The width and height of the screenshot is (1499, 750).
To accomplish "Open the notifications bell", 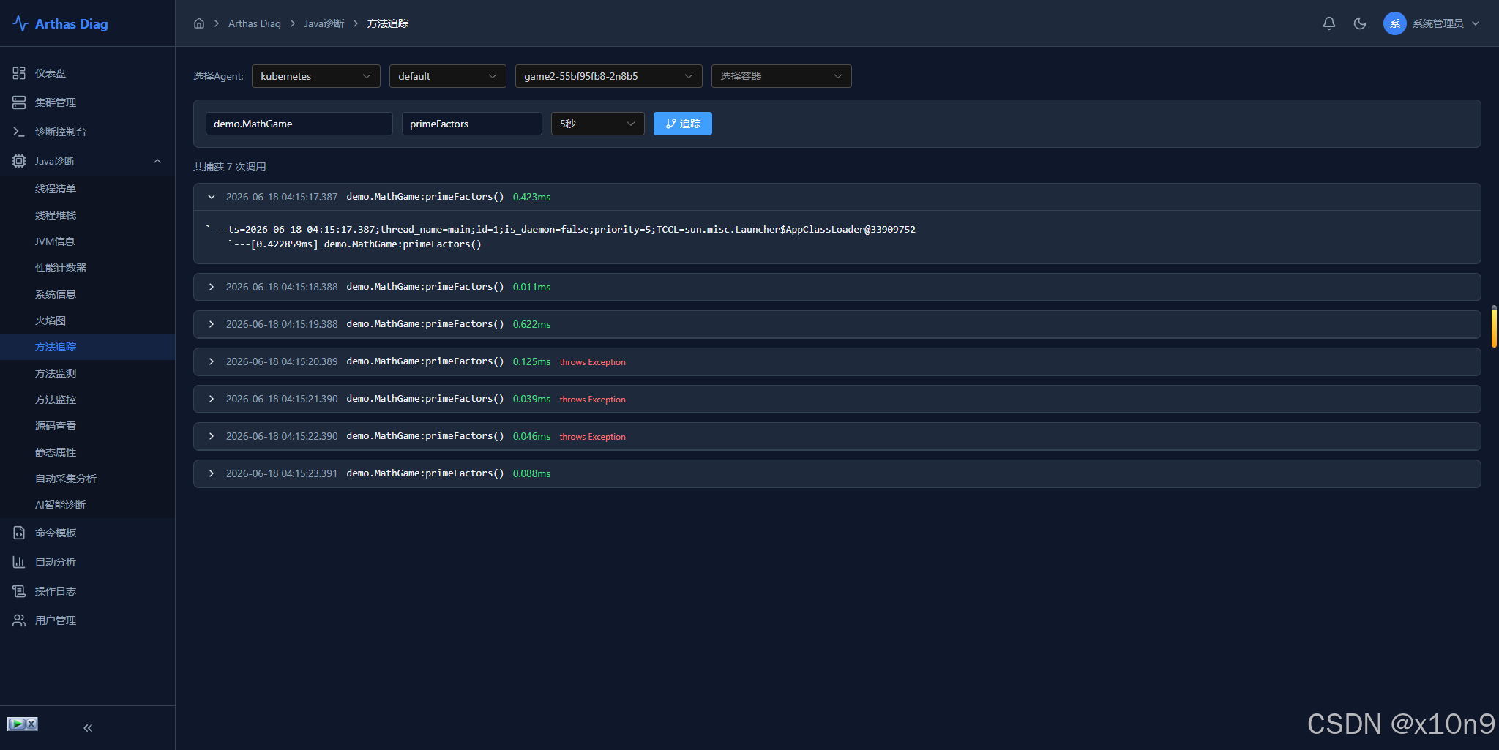I will [1329, 23].
